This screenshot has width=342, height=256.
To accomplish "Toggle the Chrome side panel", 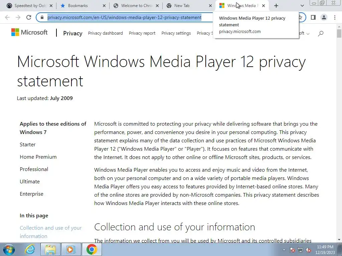I will [x=313, y=17].
